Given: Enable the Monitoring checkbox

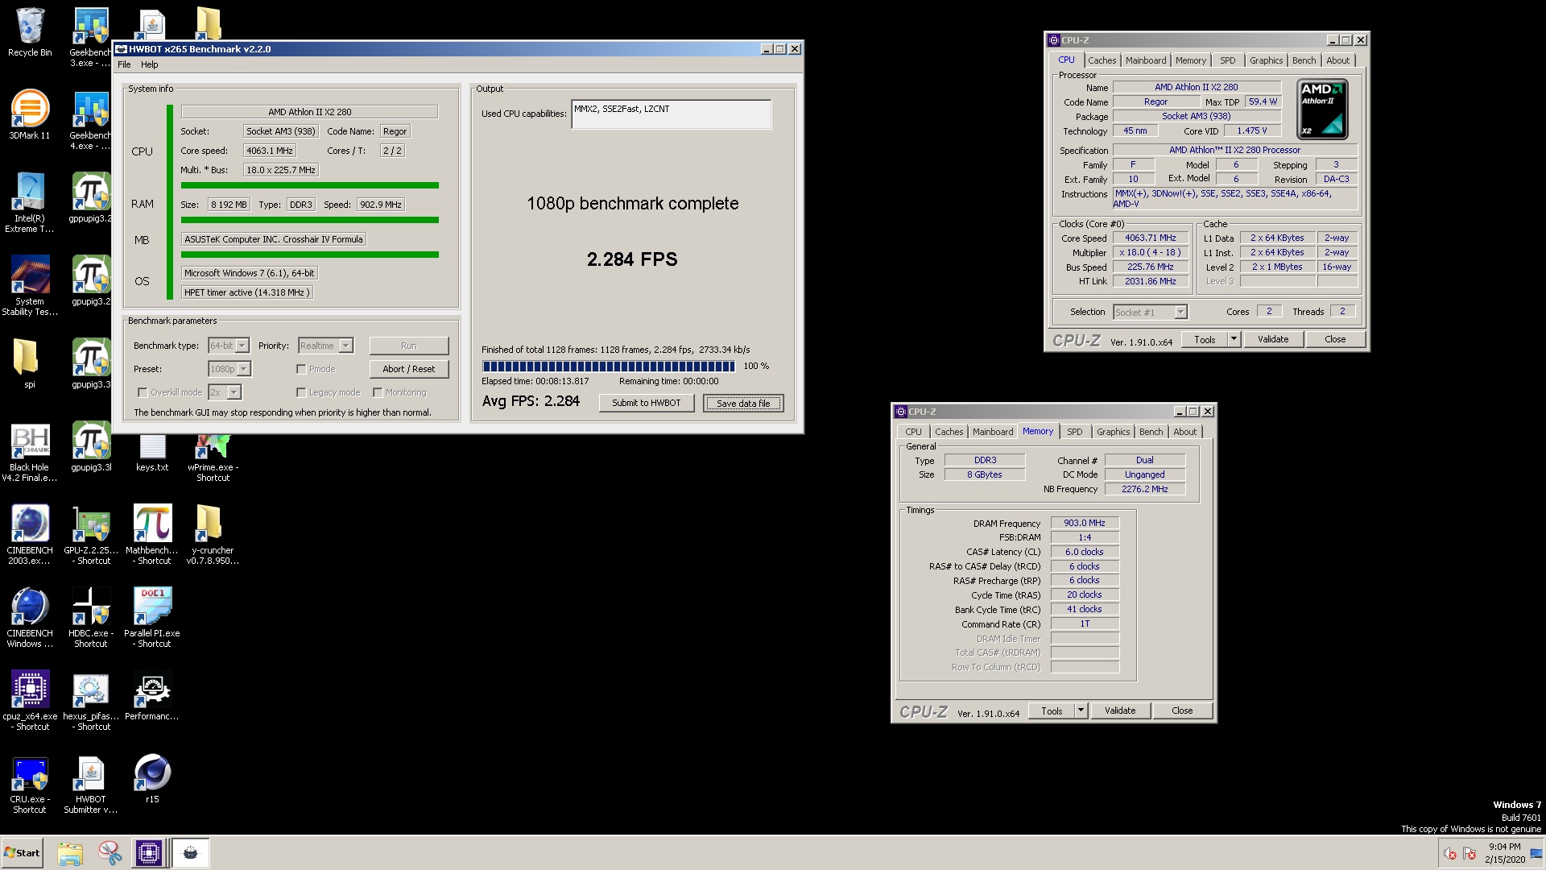Looking at the screenshot, I should tap(378, 392).
